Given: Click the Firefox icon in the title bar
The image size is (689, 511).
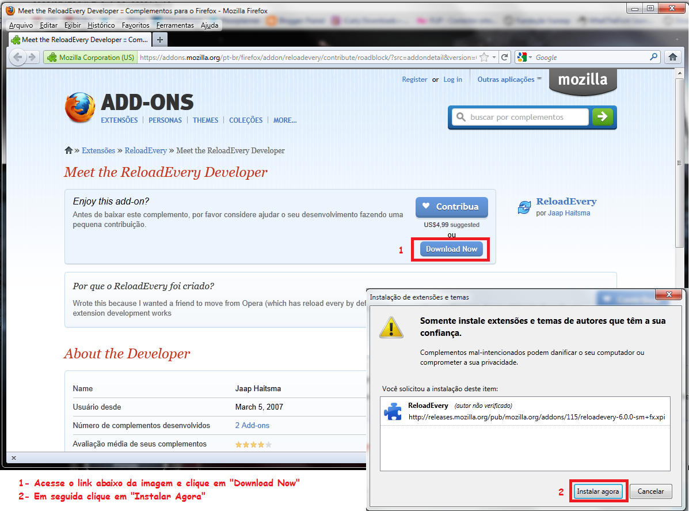Looking at the screenshot, I should [x=10, y=10].
